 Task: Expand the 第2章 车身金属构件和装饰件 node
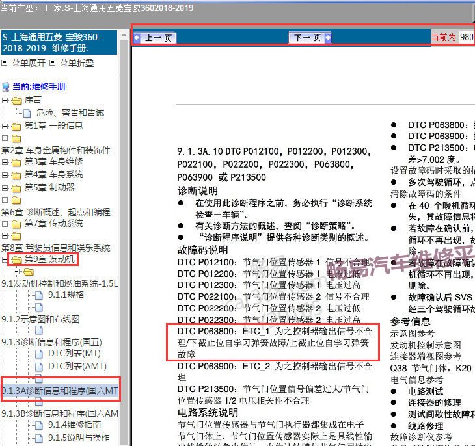click(5, 138)
